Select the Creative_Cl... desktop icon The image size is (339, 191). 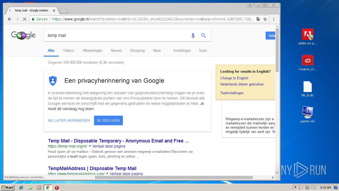click(307, 63)
